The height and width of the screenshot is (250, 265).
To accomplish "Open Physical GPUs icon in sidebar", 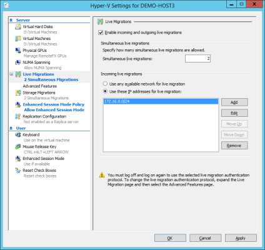I will tap(18, 51).
